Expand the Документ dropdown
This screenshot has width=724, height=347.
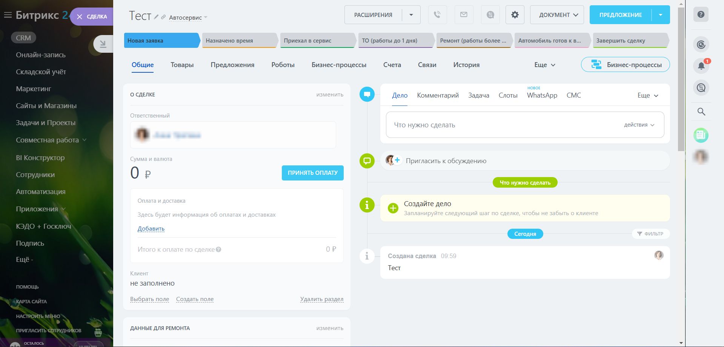(x=556, y=15)
